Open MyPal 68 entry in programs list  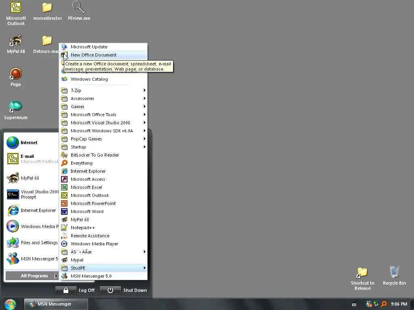(103, 220)
